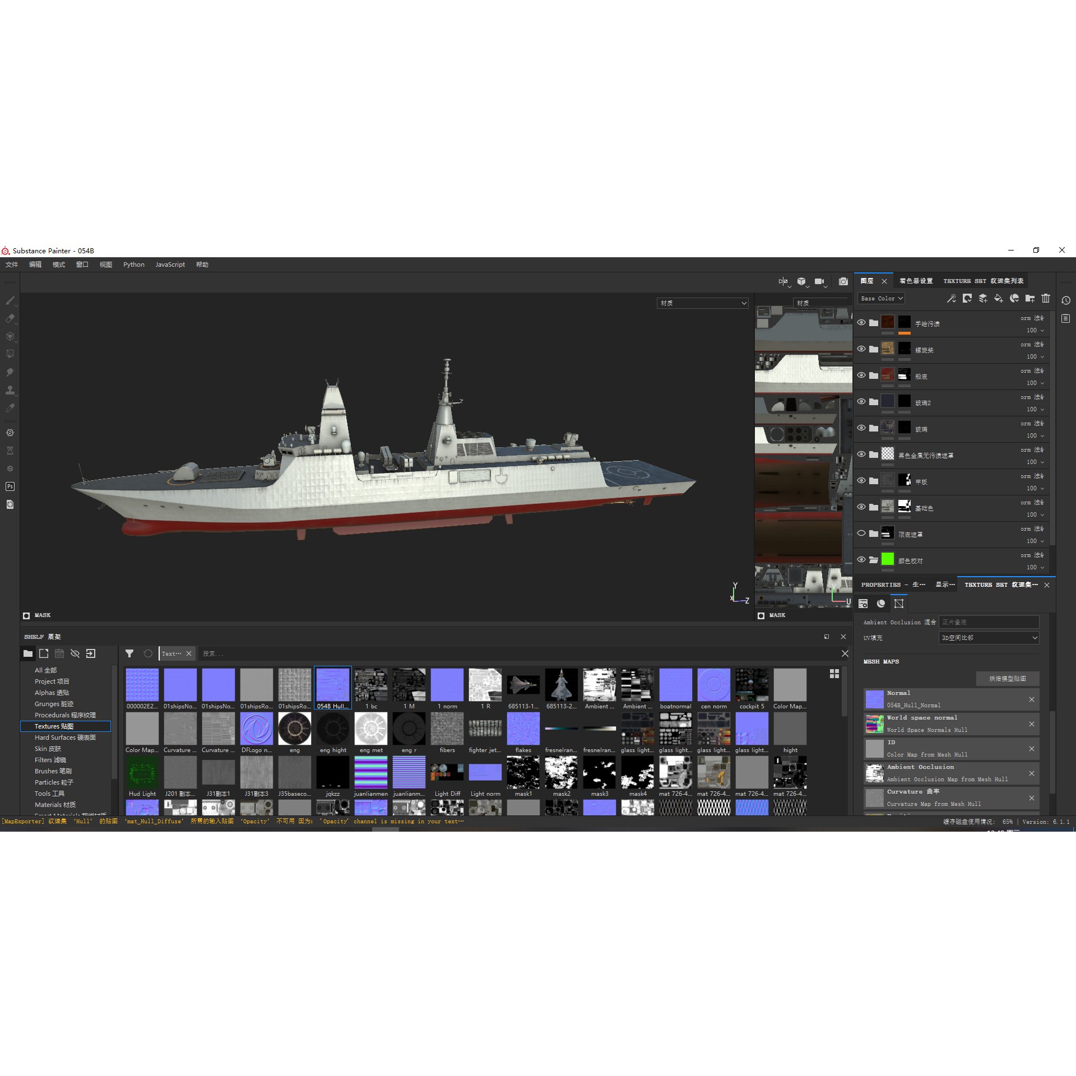Add an effect with the magic wand icon

(951, 299)
